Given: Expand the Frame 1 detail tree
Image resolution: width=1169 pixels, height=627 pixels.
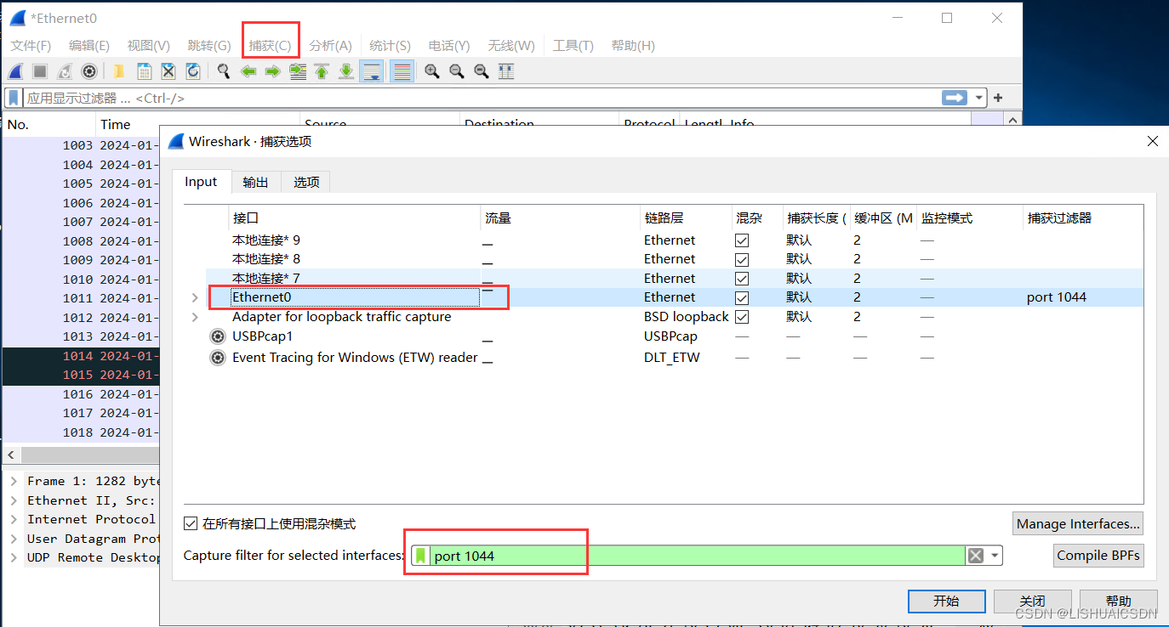Looking at the screenshot, I should pyautogui.click(x=14, y=481).
